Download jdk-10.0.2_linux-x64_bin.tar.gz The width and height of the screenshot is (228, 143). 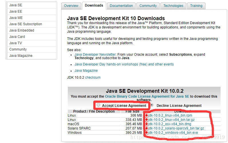(x=171, y=120)
